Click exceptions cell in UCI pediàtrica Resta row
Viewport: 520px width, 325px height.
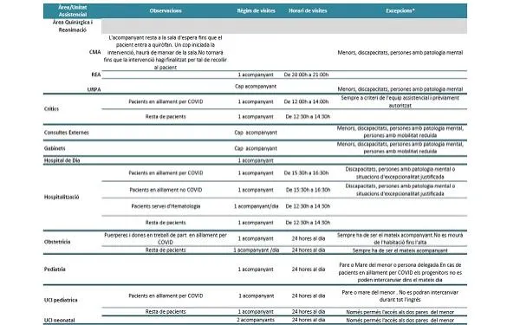(x=400, y=312)
